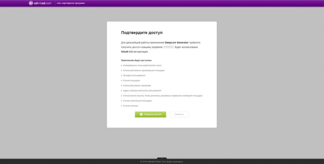The width and height of the screenshot is (324, 164).
Task: Click 'Адрес электронной почты пользователя' list item
Action: tap(142, 91)
